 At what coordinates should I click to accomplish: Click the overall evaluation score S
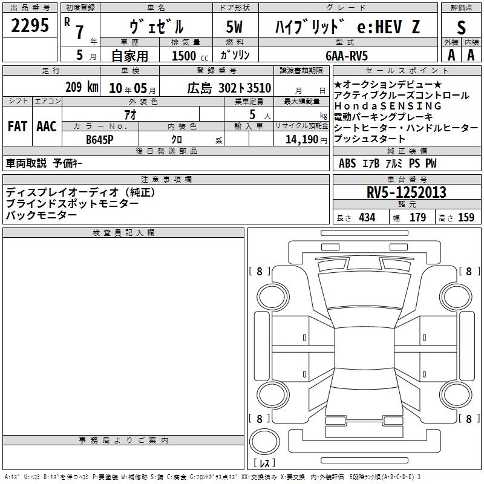[x=461, y=27]
